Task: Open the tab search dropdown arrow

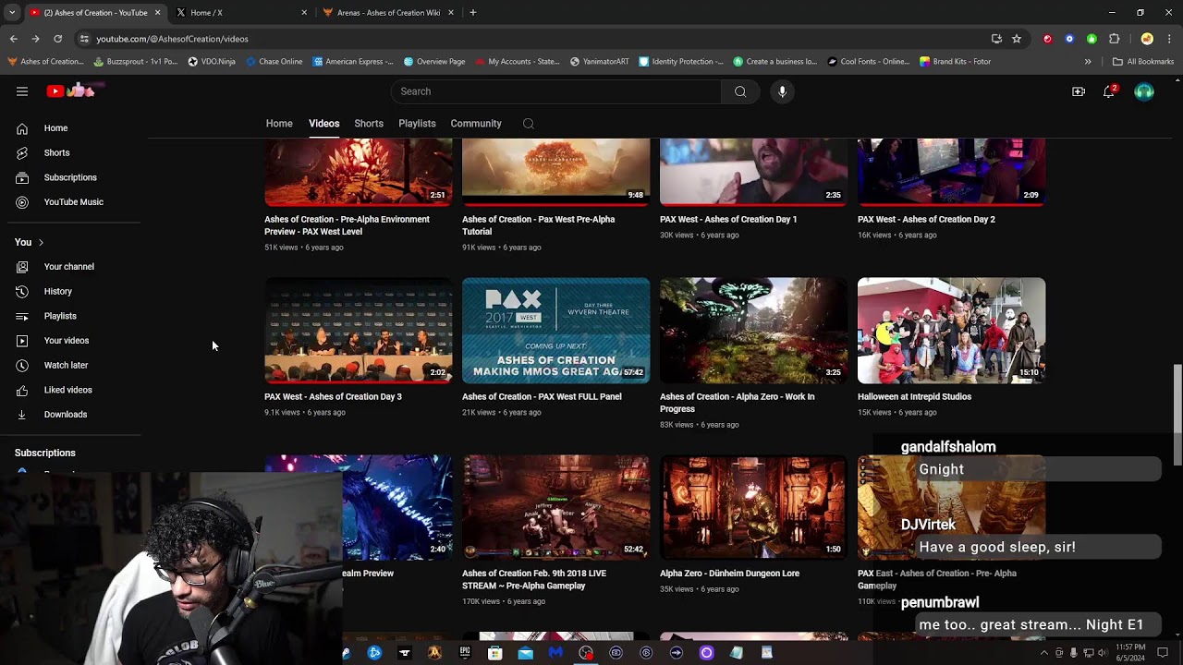Action: (x=12, y=13)
